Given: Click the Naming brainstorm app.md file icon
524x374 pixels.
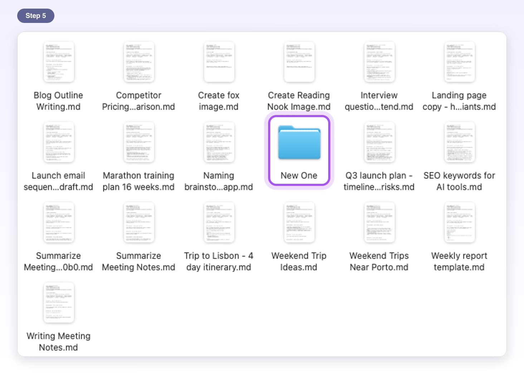Looking at the screenshot, I should [219, 142].
